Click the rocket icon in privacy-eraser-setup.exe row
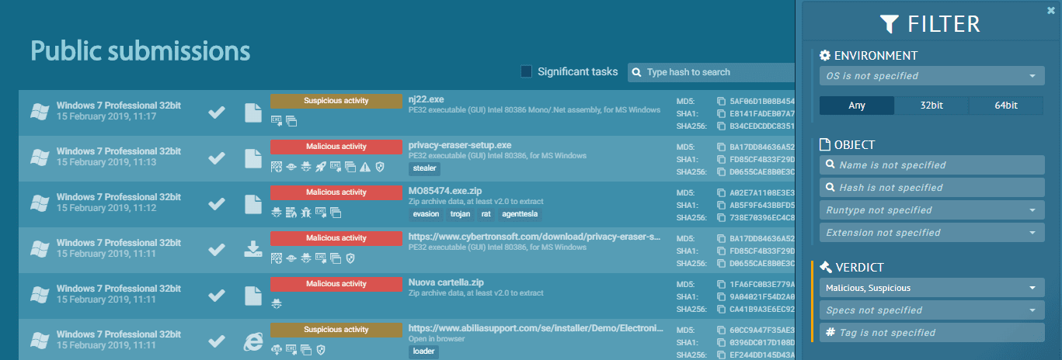Image resolution: width=1062 pixels, height=360 pixels. [320, 166]
